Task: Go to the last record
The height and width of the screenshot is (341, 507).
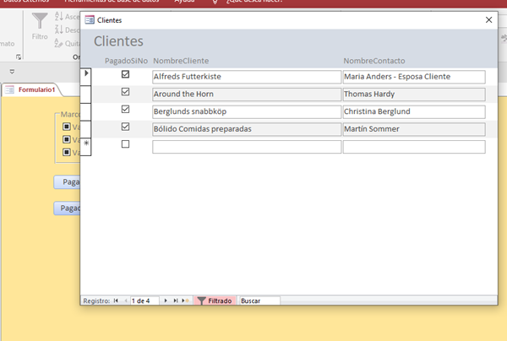Action: (x=176, y=300)
